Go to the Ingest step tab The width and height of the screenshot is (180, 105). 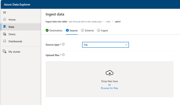click(x=102, y=31)
